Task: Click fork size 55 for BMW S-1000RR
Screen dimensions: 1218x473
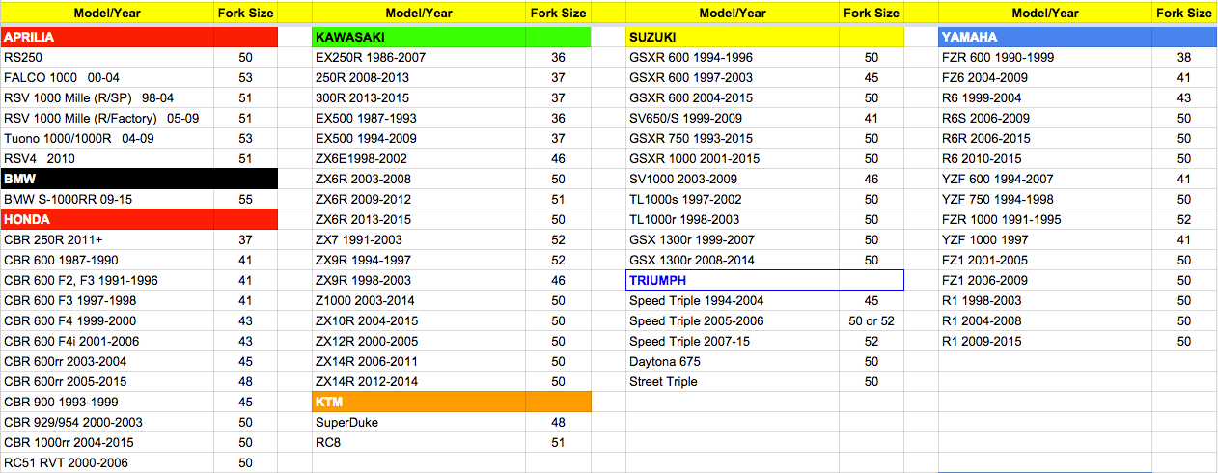Action: 245,199
